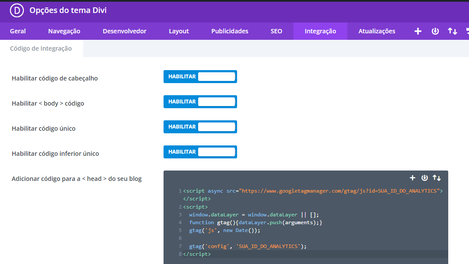This screenshot has width=469, height=264.
Task: Click the up-down arrows icon in code editor
Action: (x=437, y=178)
